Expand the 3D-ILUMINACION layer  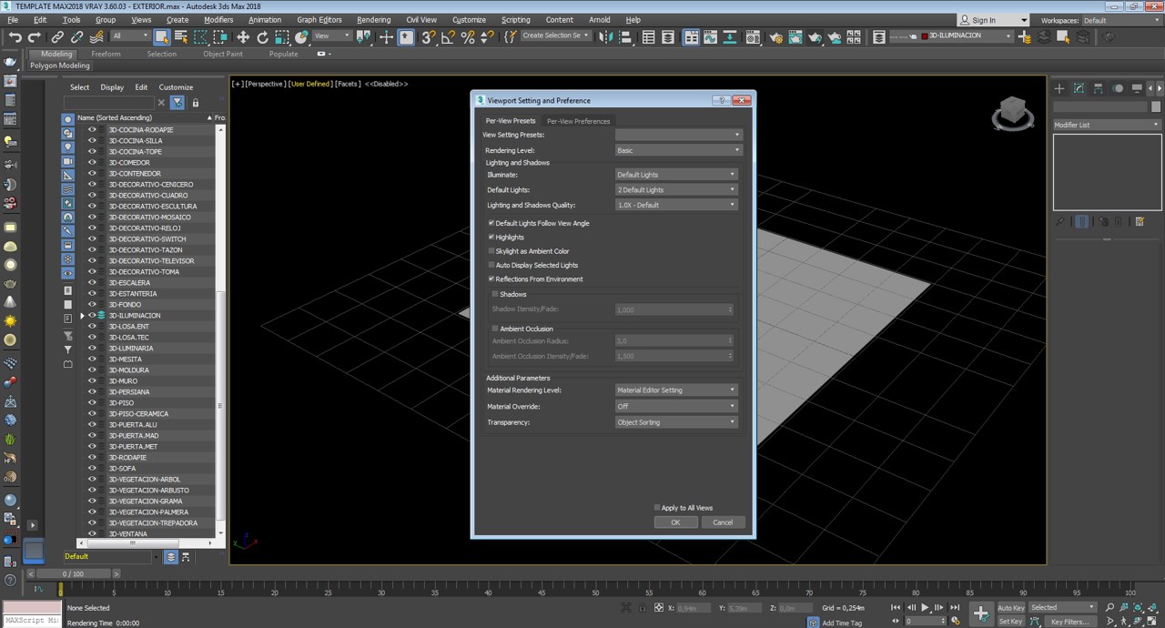[x=82, y=316]
